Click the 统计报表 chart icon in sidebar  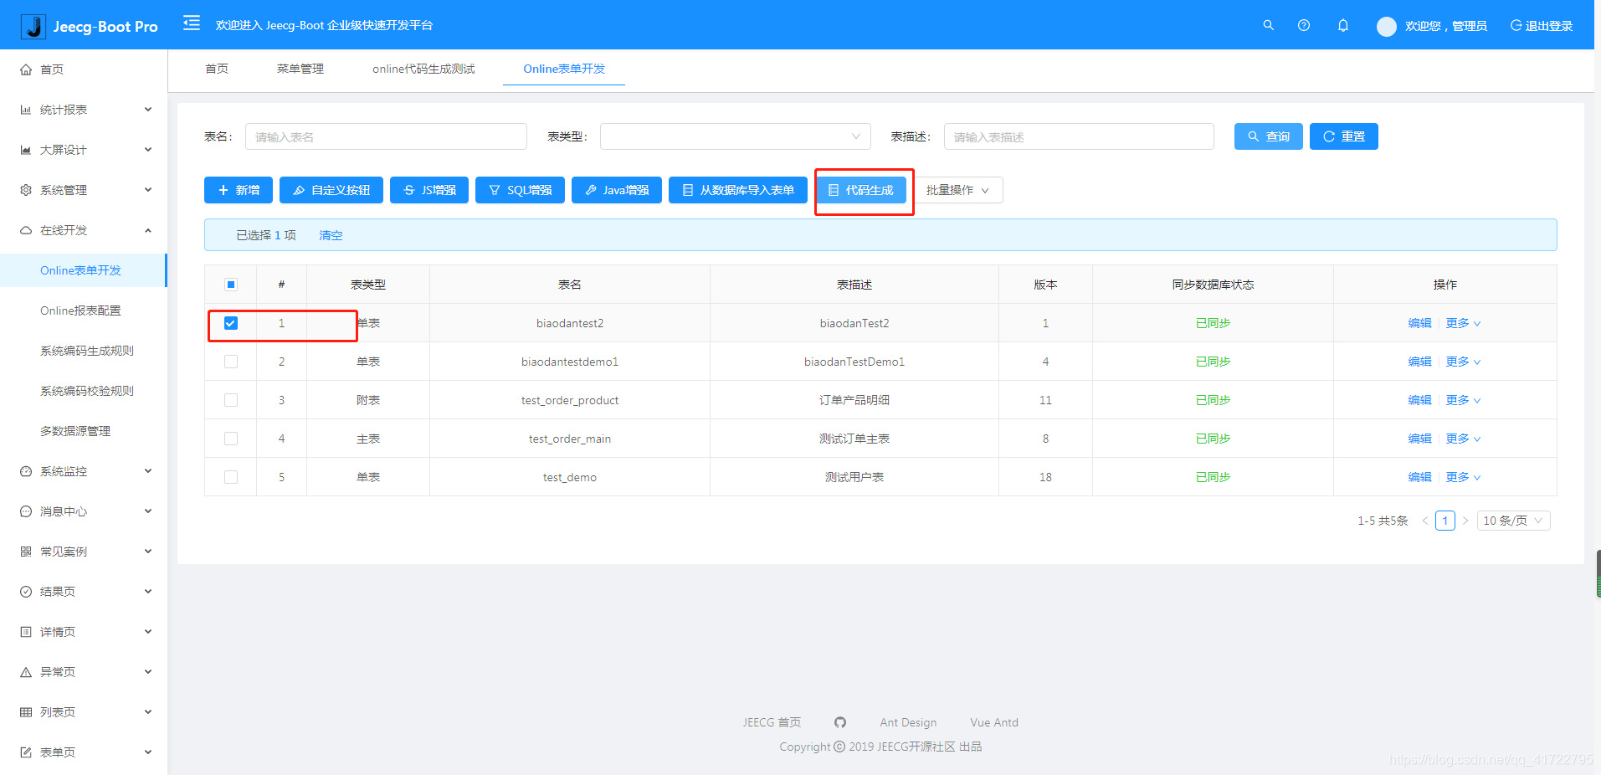point(26,110)
